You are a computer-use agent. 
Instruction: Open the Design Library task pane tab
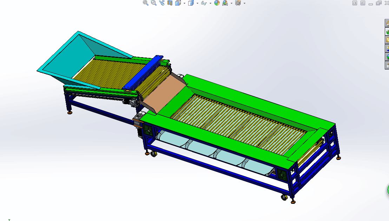(387, 32)
